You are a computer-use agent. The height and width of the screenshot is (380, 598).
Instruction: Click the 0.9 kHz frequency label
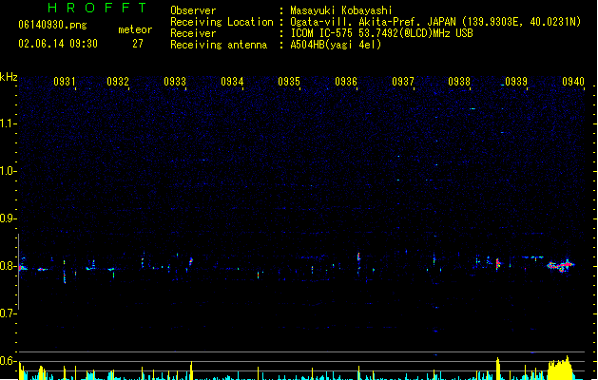click(x=8, y=218)
